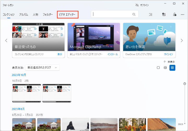This screenshot has width=188, height=131.
Task: Open the three-dot more options menu
Action: click(x=183, y=15)
